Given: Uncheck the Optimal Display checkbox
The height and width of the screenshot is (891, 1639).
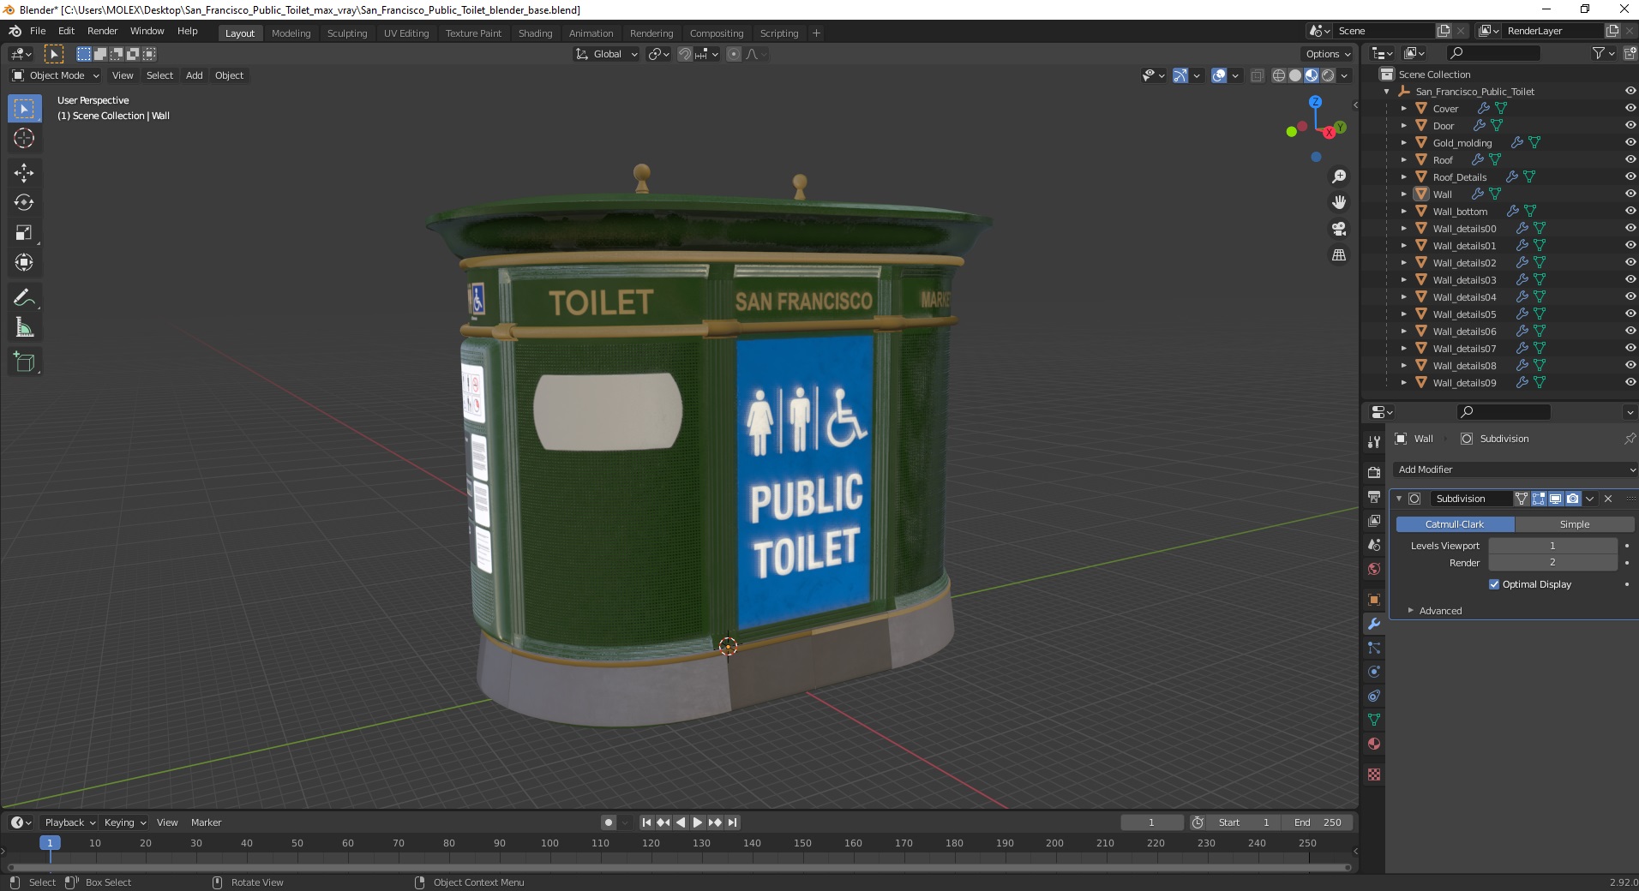Looking at the screenshot, I should [1494, 584].
